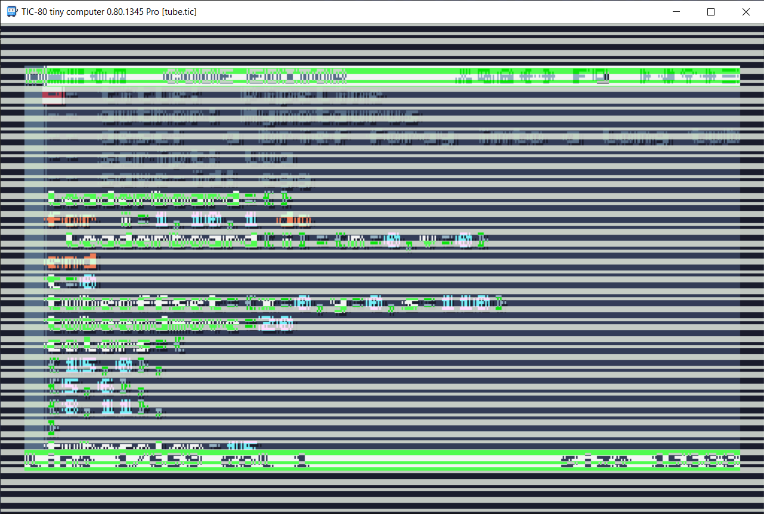
Task: Switch to the code editor mode icon
Action: (x=37, y=76)
